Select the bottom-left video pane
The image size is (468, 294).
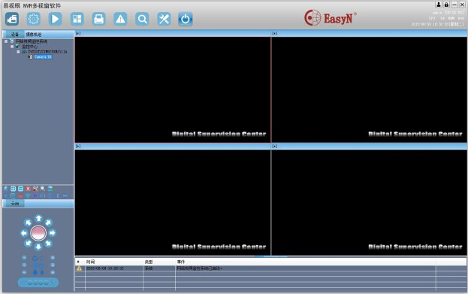tap(173, 202)
